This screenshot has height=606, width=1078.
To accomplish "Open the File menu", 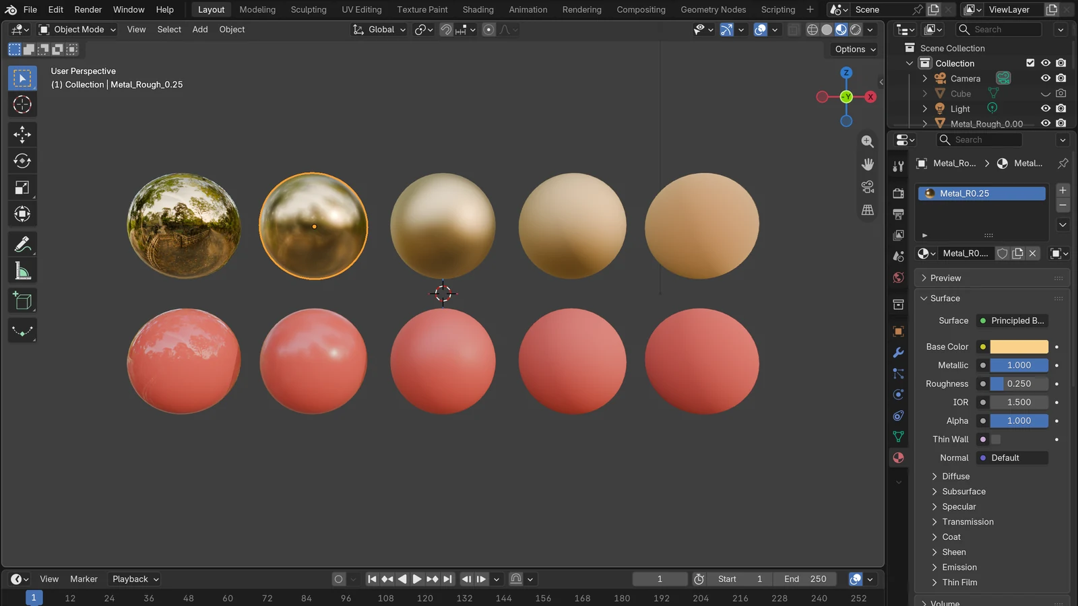I will [30, 9].
